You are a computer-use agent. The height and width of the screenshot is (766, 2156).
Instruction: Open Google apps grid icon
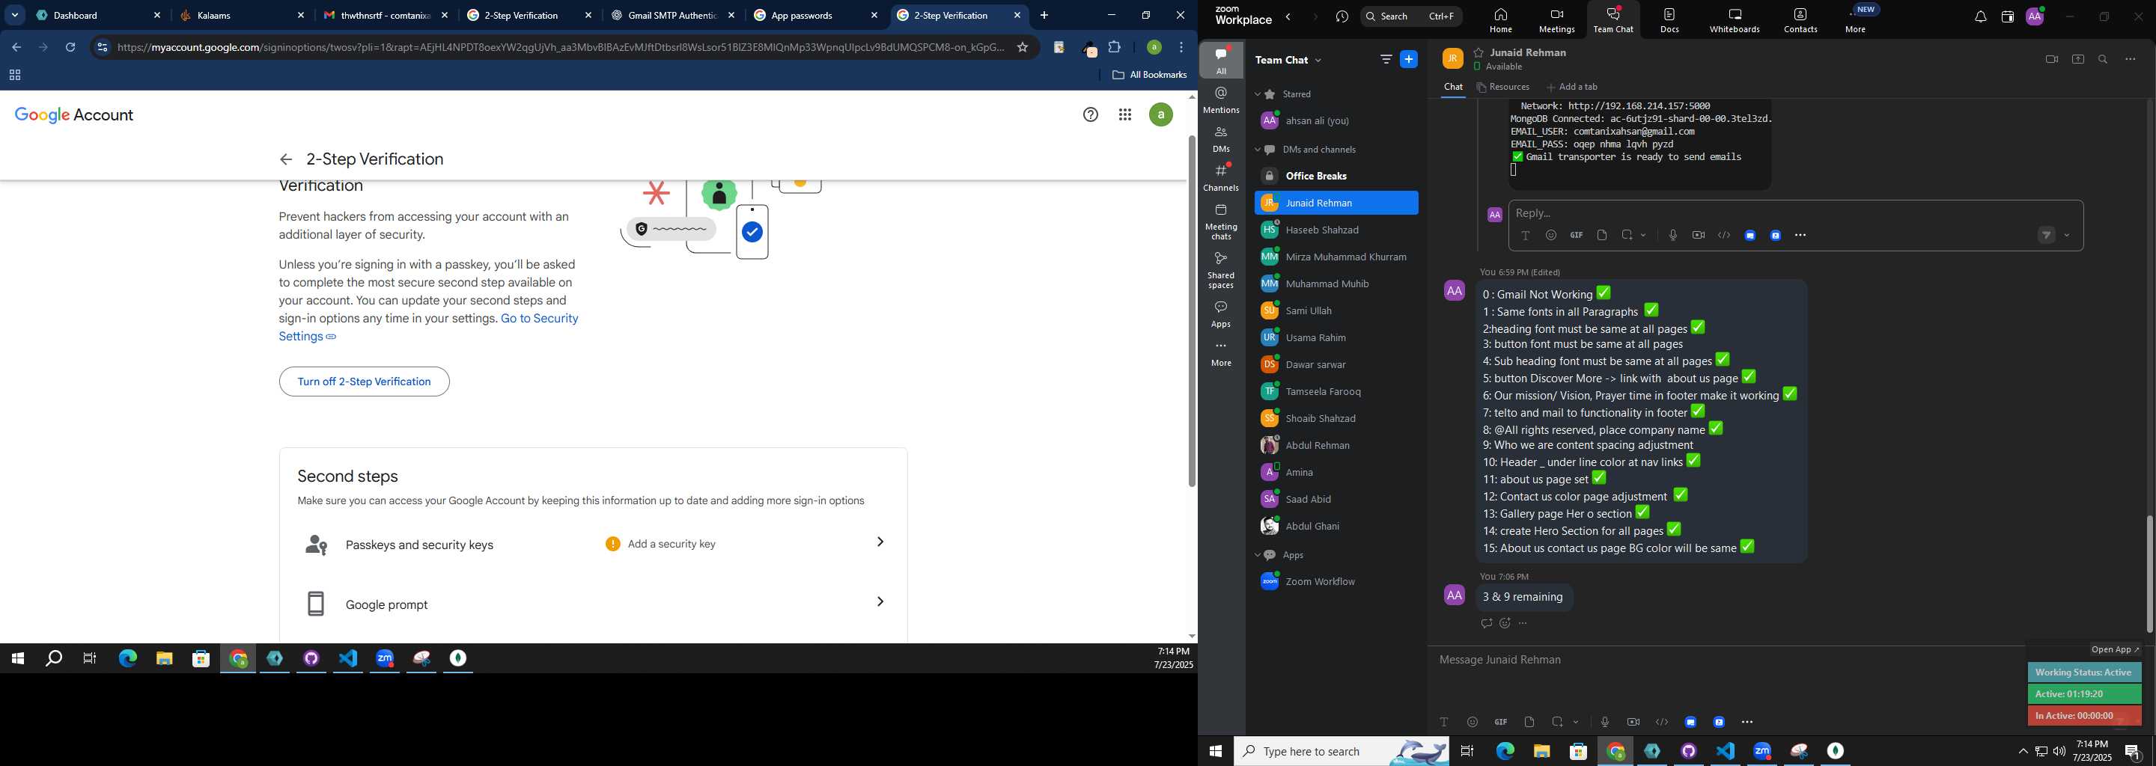[x=1125, y=115]
